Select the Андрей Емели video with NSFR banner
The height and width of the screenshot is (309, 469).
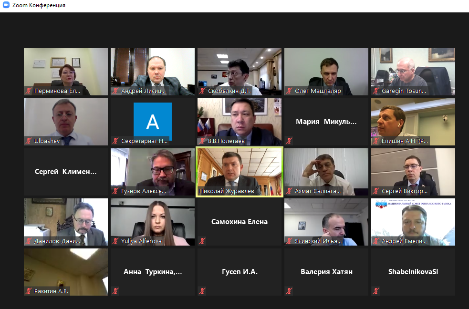(x=413, y=222)
